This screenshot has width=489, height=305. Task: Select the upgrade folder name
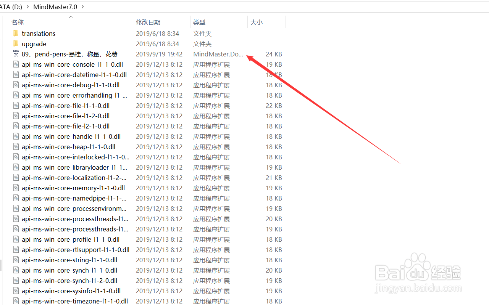34,44
